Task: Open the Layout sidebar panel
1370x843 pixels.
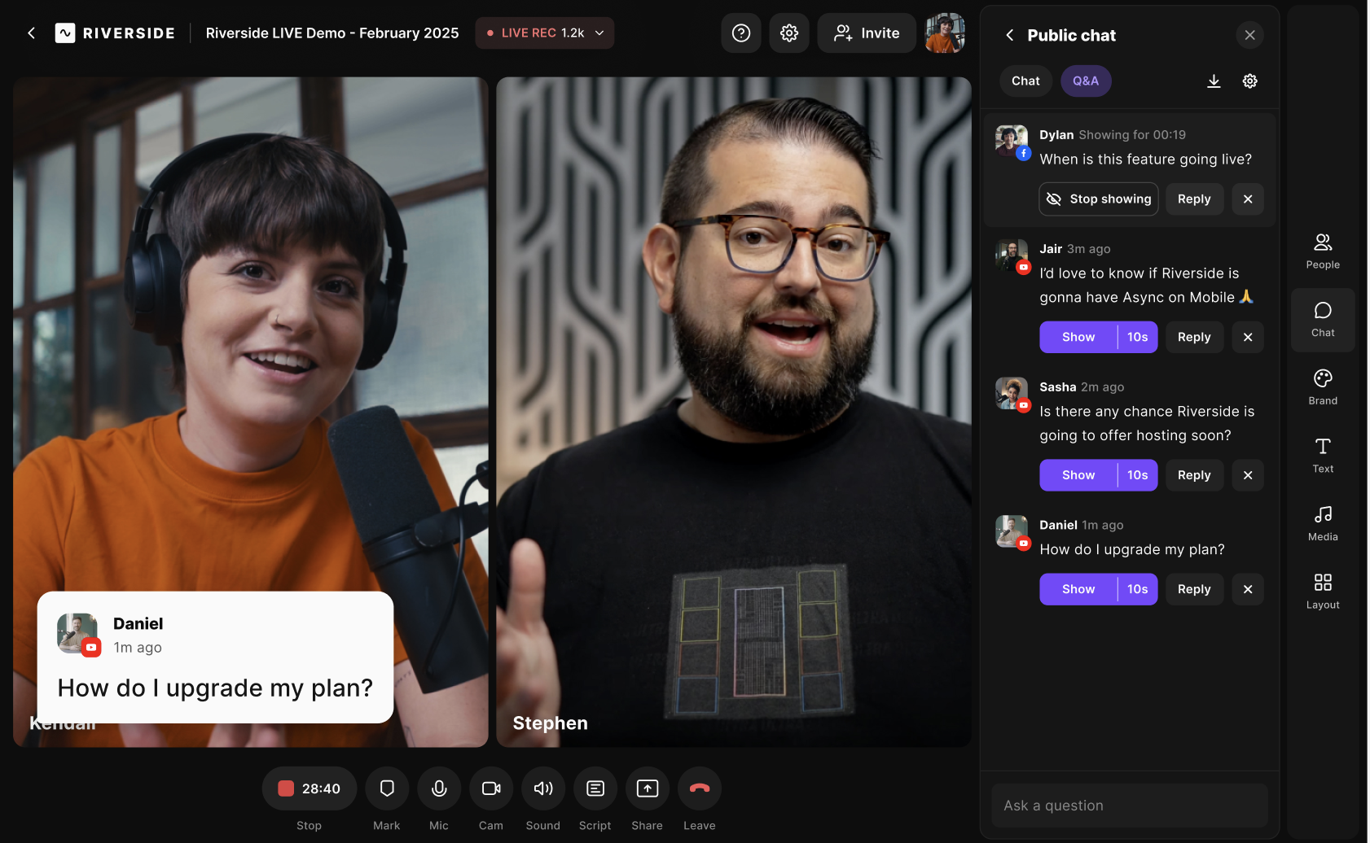Action: pos(1323,592)
